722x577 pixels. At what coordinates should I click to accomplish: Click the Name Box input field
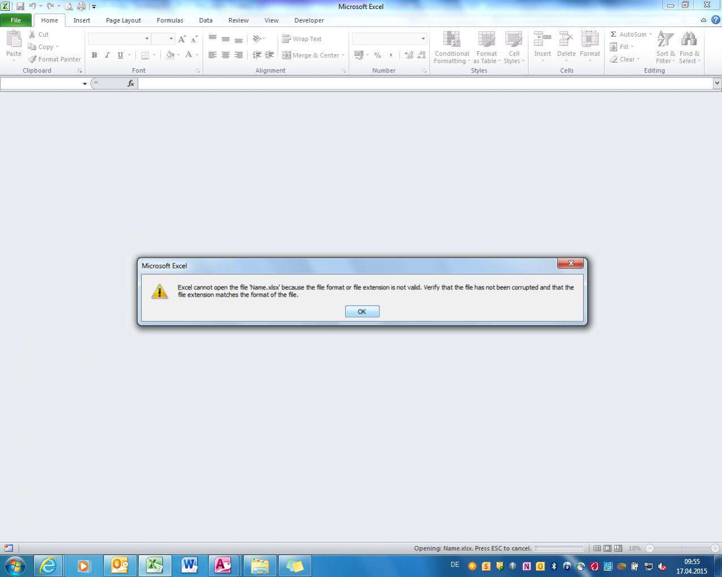(x=41, y=83)
